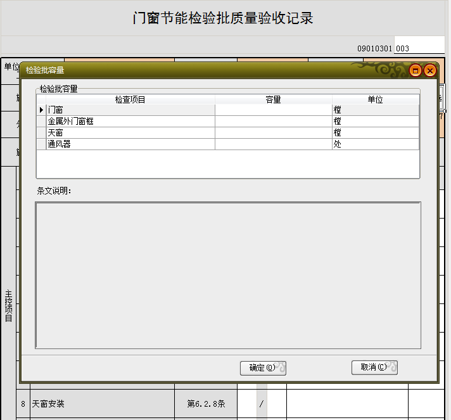Viewport: 451px width, 420px height.
Task: Click the row header beside 天窗
Action: pyautogui.click(x=41, y=132)
